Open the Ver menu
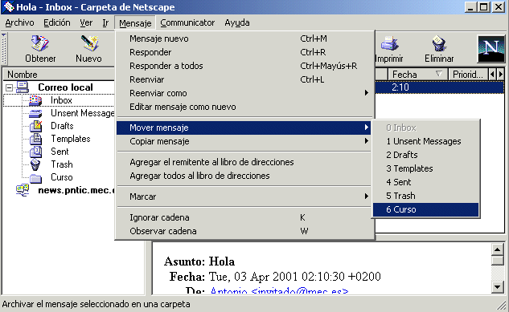 pos(86,22)
